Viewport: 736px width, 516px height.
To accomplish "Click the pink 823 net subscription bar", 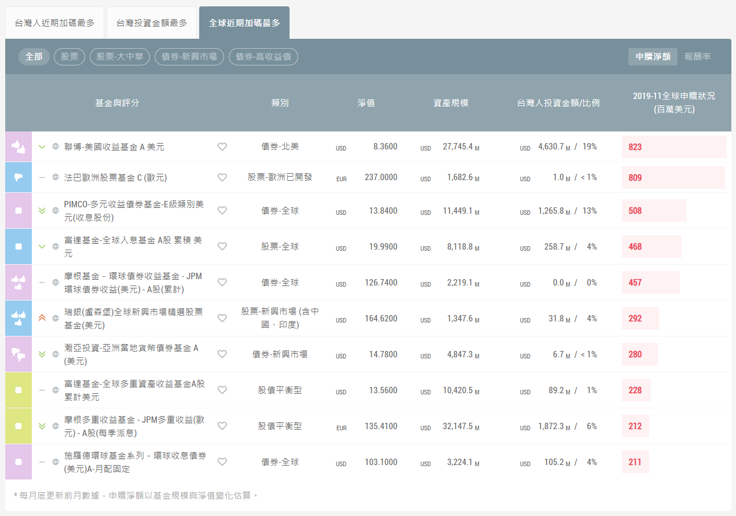I will (x=673, y=147).
